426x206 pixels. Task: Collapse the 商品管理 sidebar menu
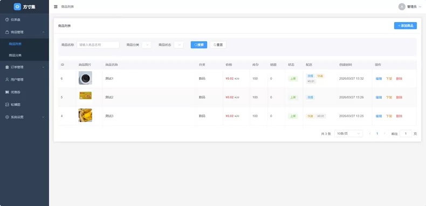click(24, 32)
